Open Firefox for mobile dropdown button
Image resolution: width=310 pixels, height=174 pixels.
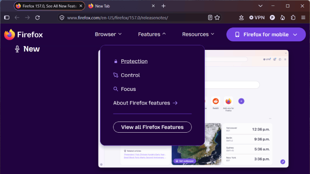[x=266, y=35]
